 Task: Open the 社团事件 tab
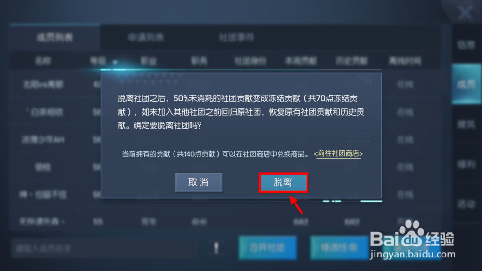[237, 38]
